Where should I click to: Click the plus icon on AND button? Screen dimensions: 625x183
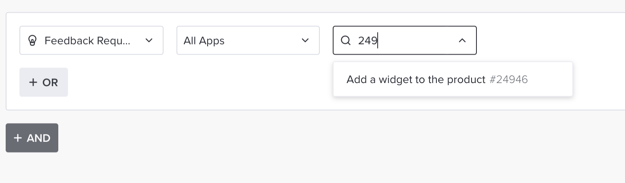[x=17, y=138]
